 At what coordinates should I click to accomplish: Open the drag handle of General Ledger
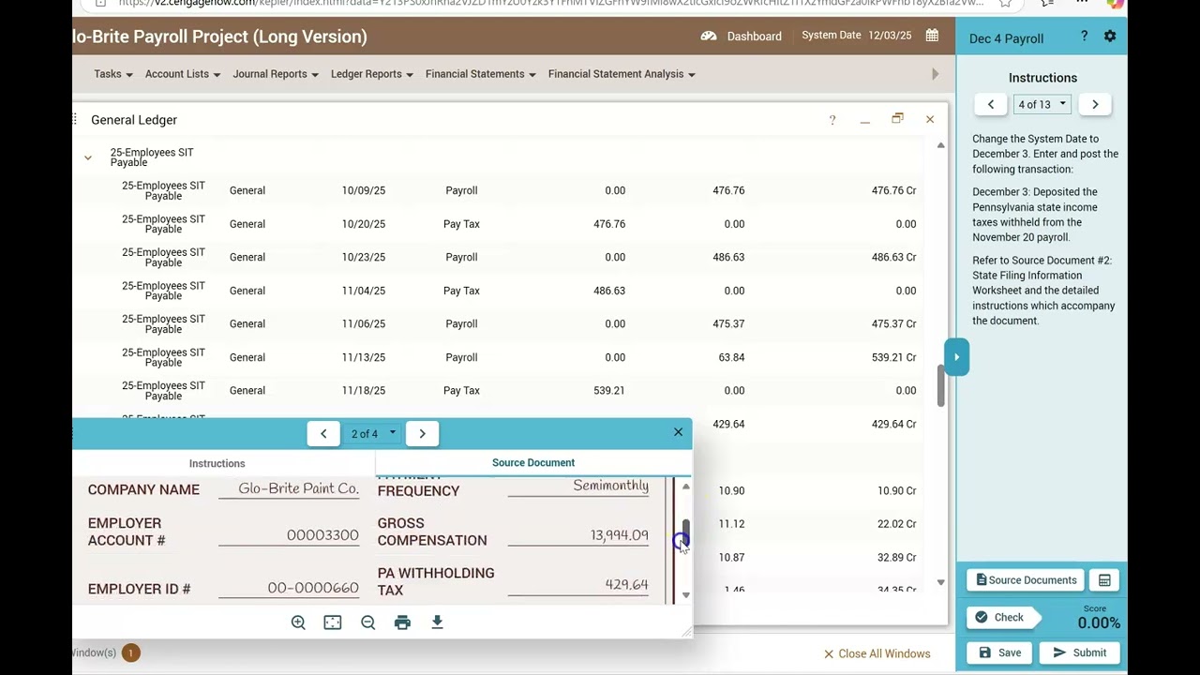[75, 119]
